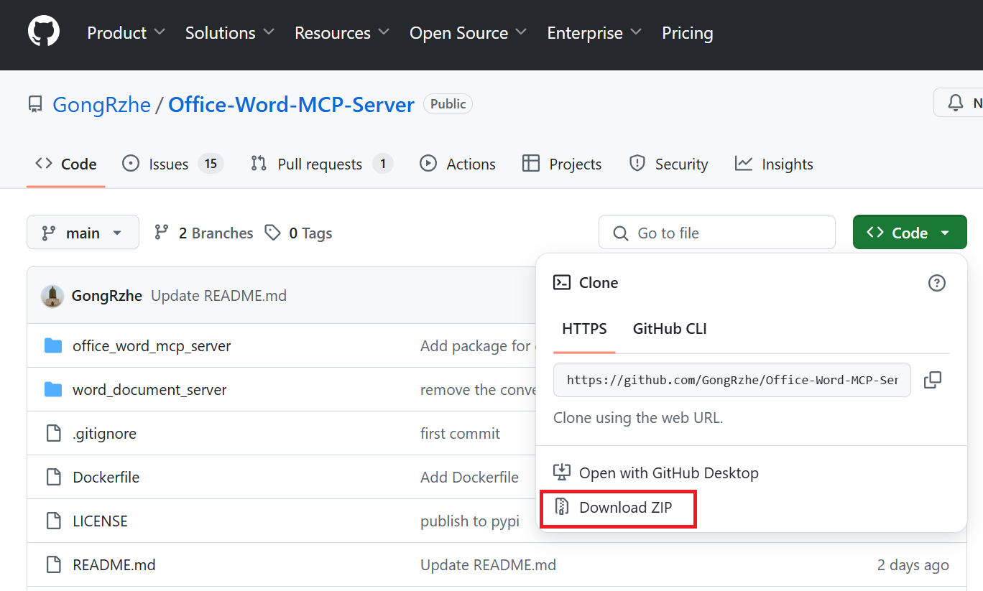
Task: Open the word_document_server folder
Action: click(149, 390)
